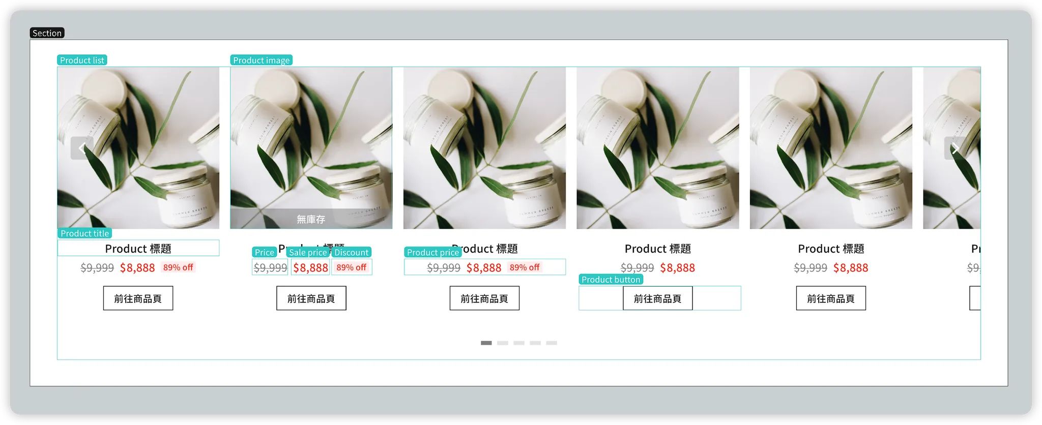
Task: Click the Product title label tag
Action: point(84,233)
